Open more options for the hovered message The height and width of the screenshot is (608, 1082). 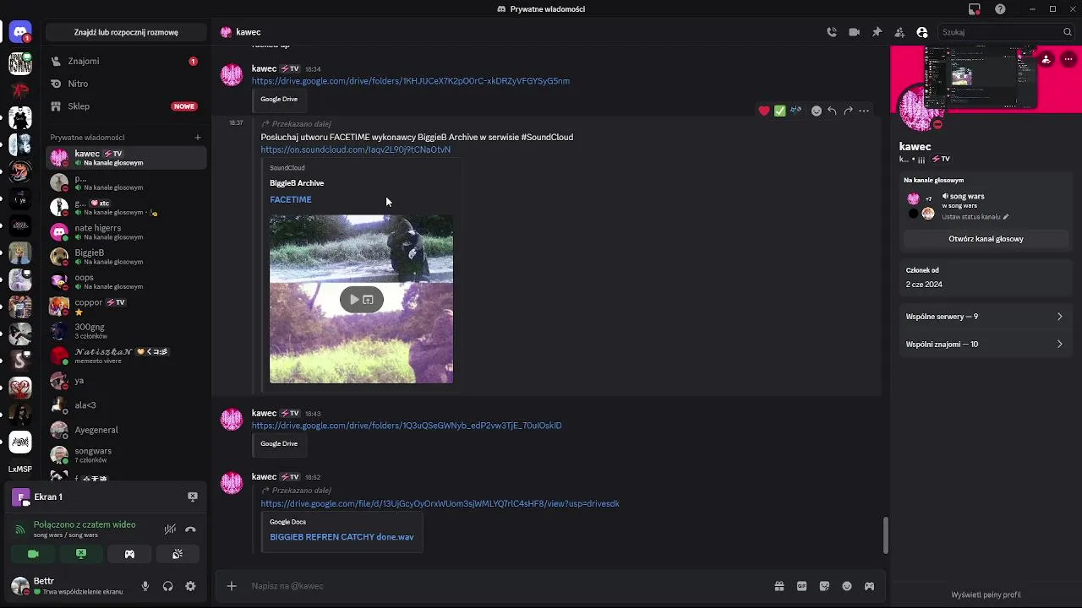point(864,111)
